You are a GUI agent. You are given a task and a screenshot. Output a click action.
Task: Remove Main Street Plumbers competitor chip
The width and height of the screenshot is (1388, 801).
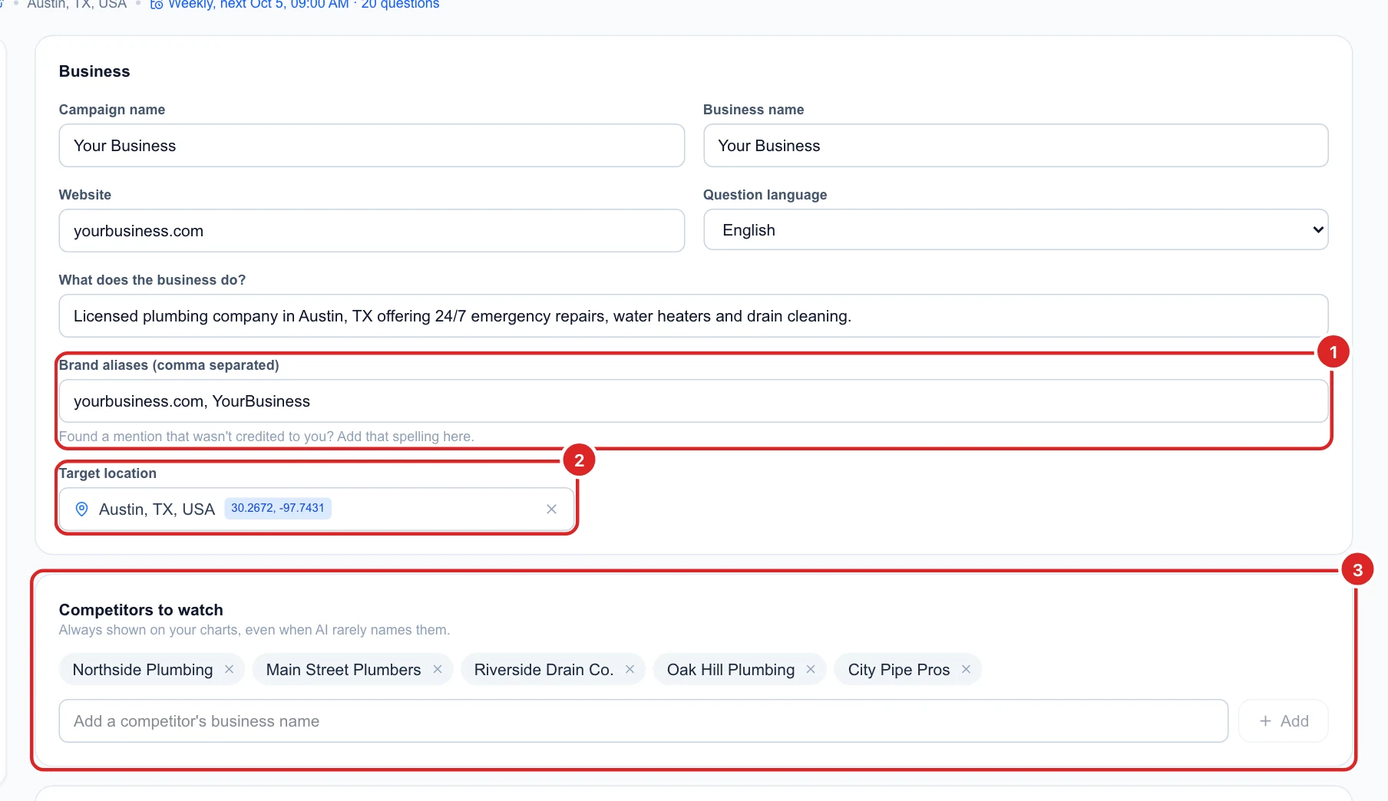click(x=438, y=669)
